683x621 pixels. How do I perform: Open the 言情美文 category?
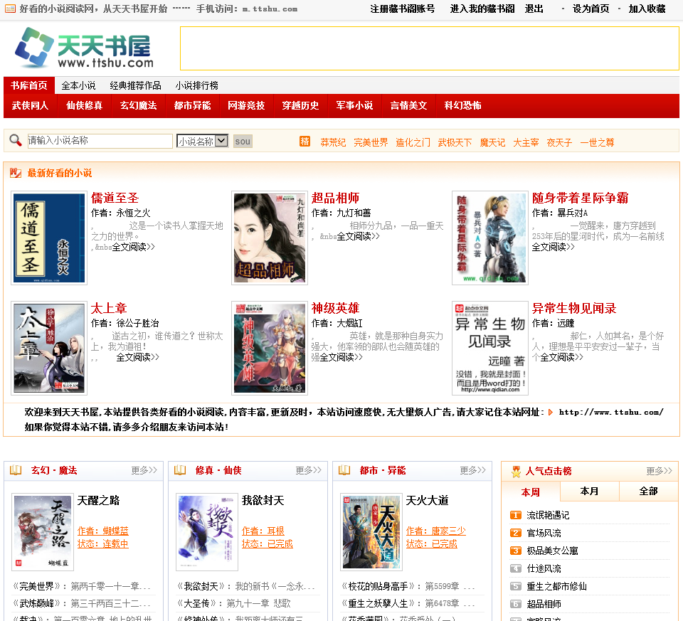point(408,105)
